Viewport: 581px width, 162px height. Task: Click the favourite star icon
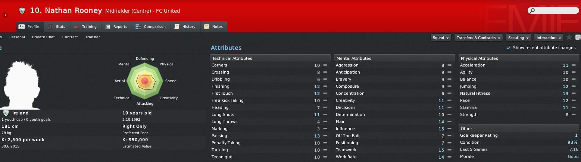pyautogui.click(x=569, y=37)
